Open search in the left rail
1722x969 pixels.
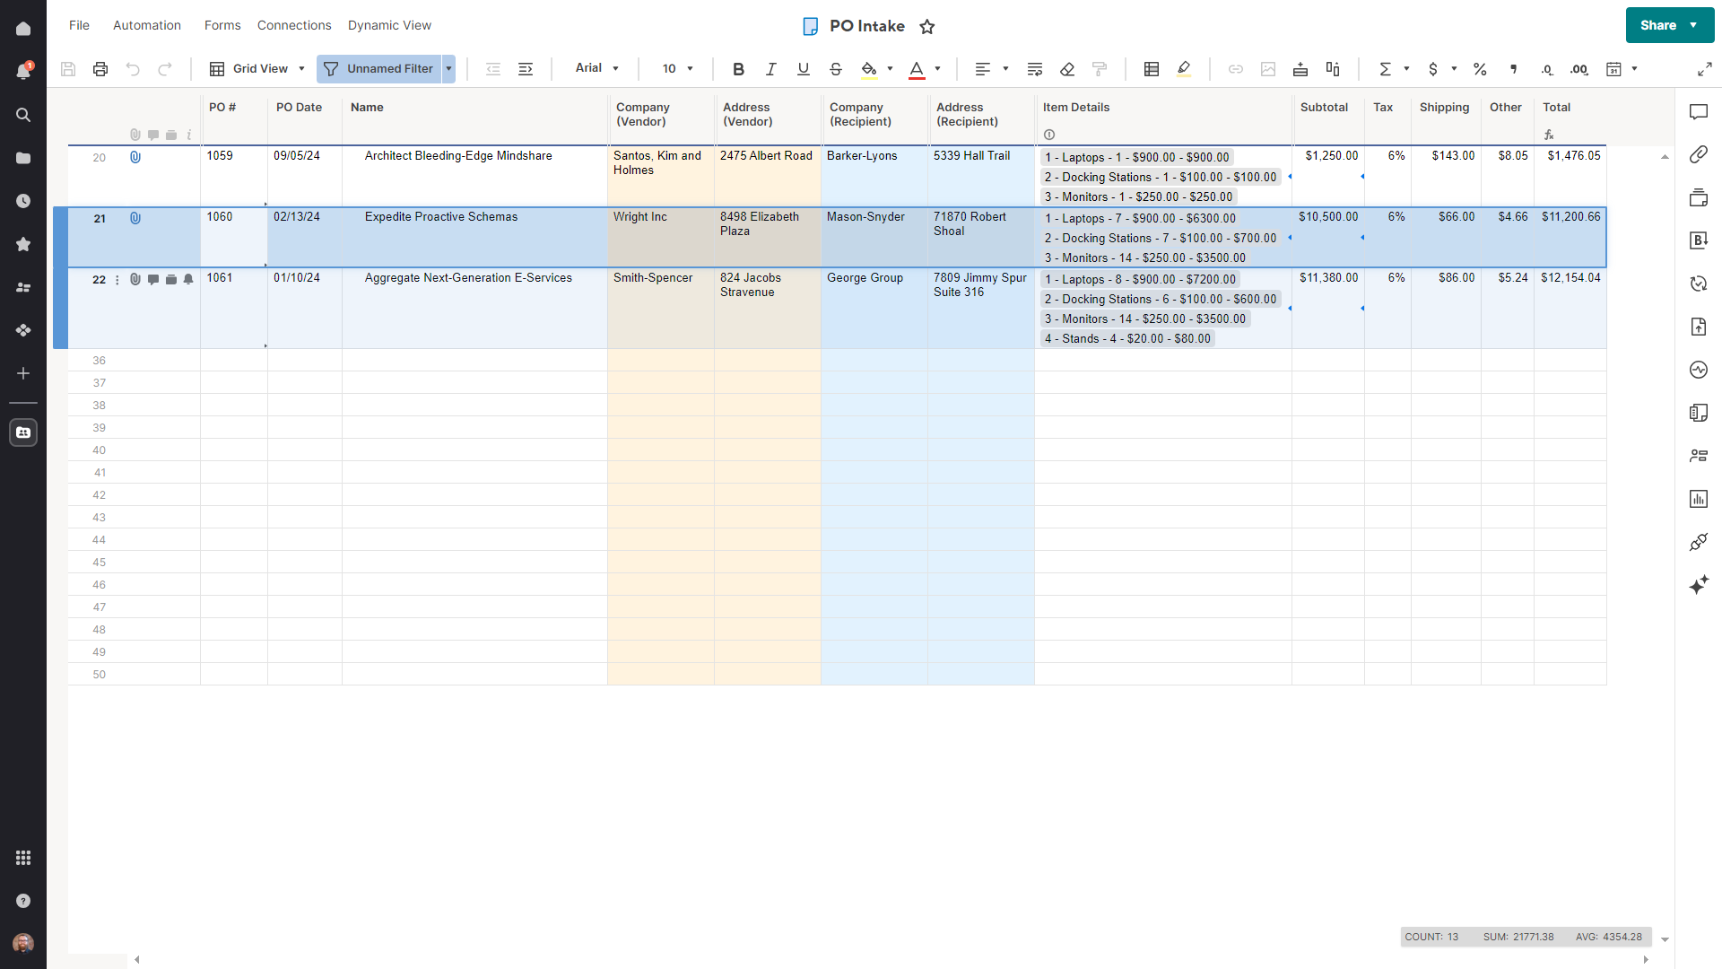tap(23, 115)
